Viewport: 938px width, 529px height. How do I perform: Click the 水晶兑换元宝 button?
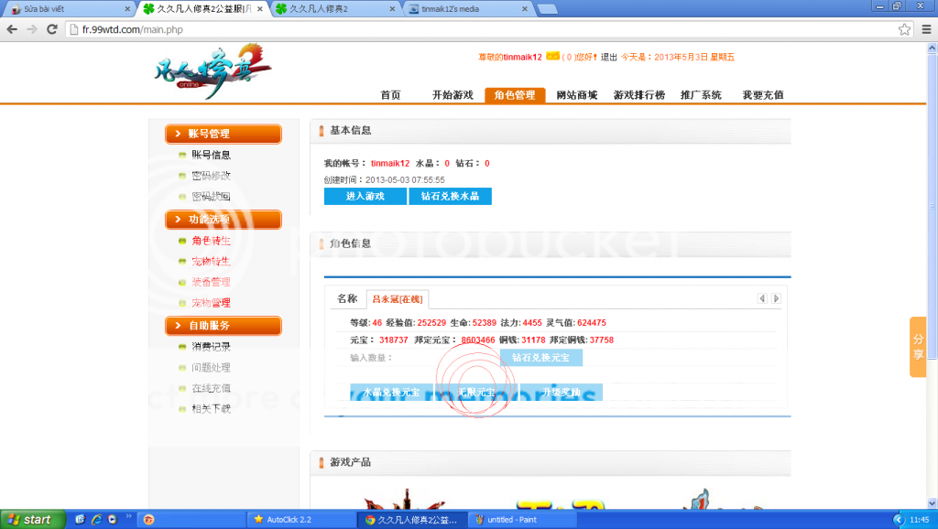point(391,392)
